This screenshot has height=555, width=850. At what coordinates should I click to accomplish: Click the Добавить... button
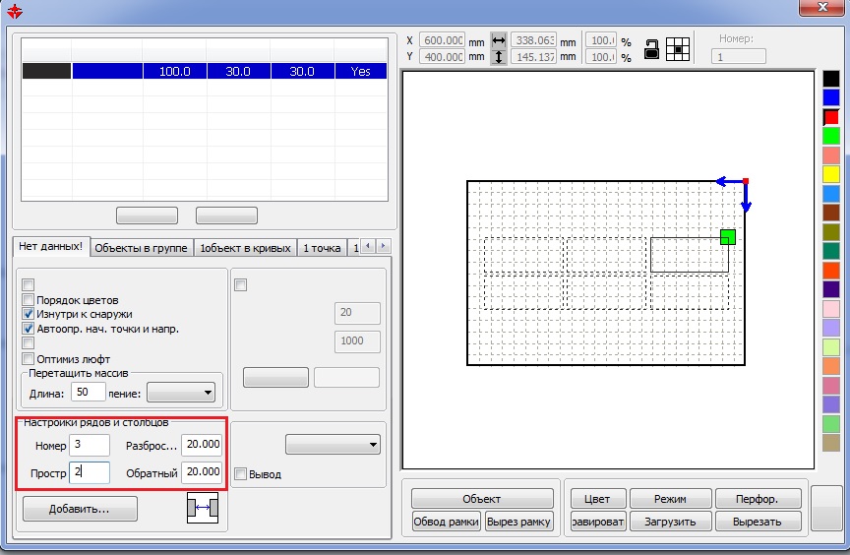tap(80, 509)
